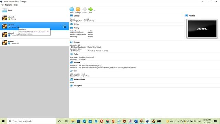This screenshot has width=220, height=124.
Task: Open the Storage section header
Action: point(77,42)
